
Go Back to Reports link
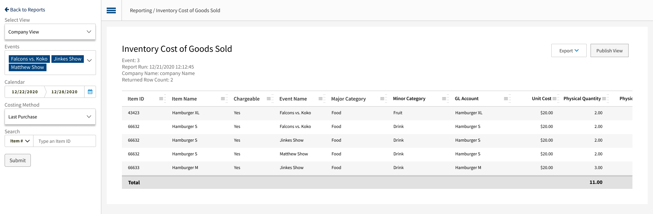[25, 10]
